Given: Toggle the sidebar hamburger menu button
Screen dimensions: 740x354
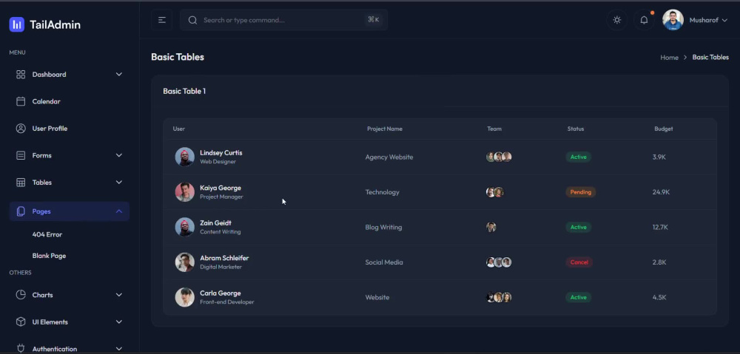Looking at the screenshot, I should pos(162,20).
